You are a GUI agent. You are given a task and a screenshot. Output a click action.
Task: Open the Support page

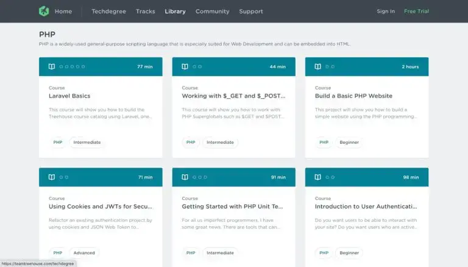(251, 12)
